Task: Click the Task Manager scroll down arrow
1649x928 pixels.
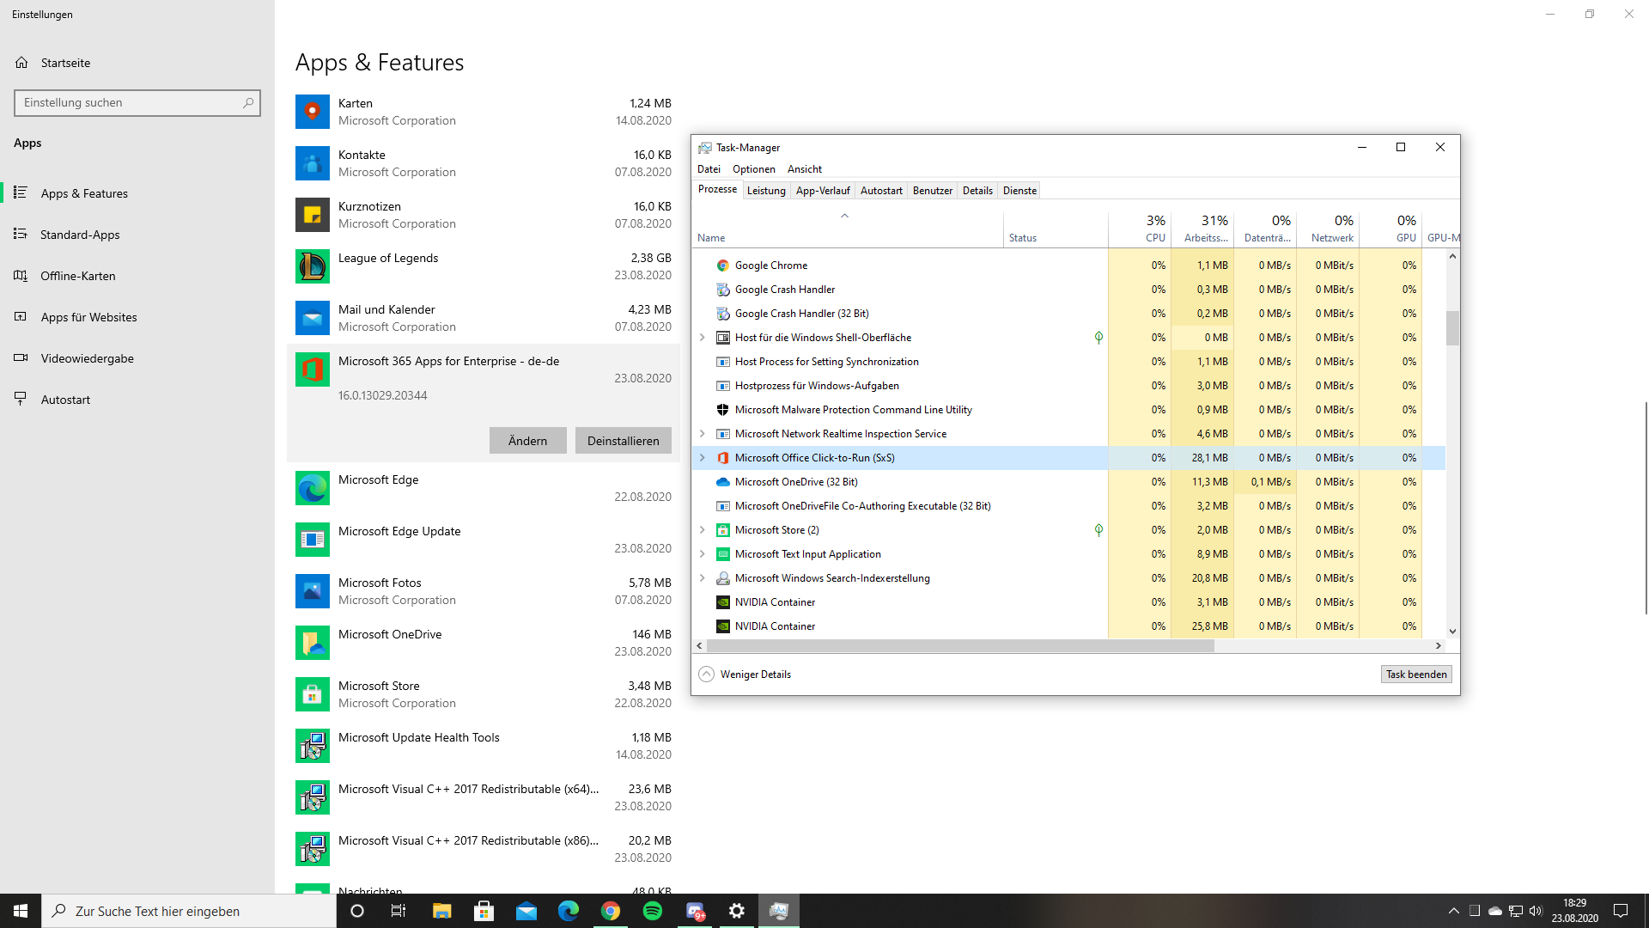Action: 1452,632
